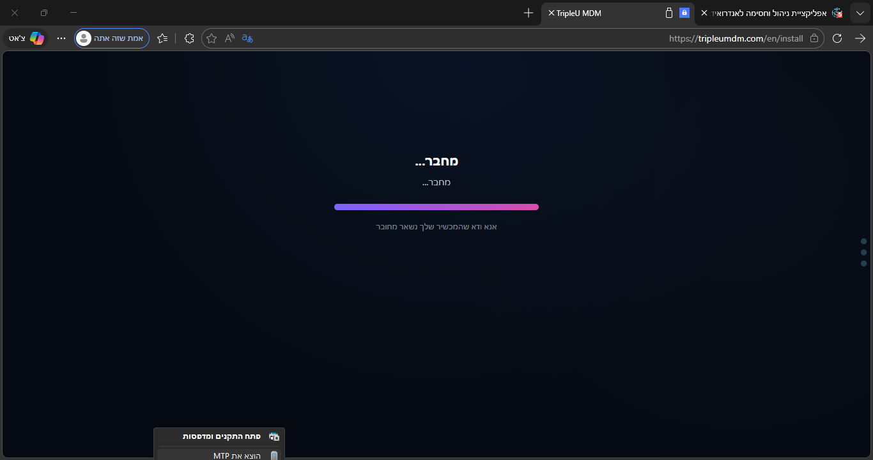Viewport: 873px width, 460px height.
Task: Refresh the TripleU MDM page
Action: pos(837,38)
